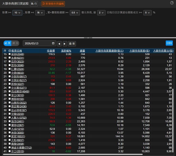
Task: Click 新增條件與編輯 filter button
Action: [x=53, y=4]
